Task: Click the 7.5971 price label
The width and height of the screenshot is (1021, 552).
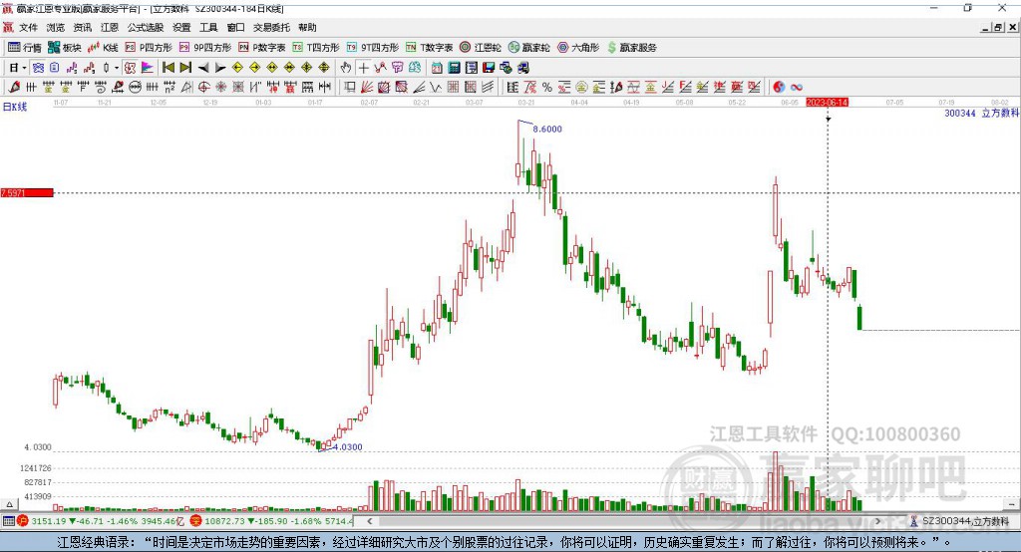Action: click(x=27, y=192)
